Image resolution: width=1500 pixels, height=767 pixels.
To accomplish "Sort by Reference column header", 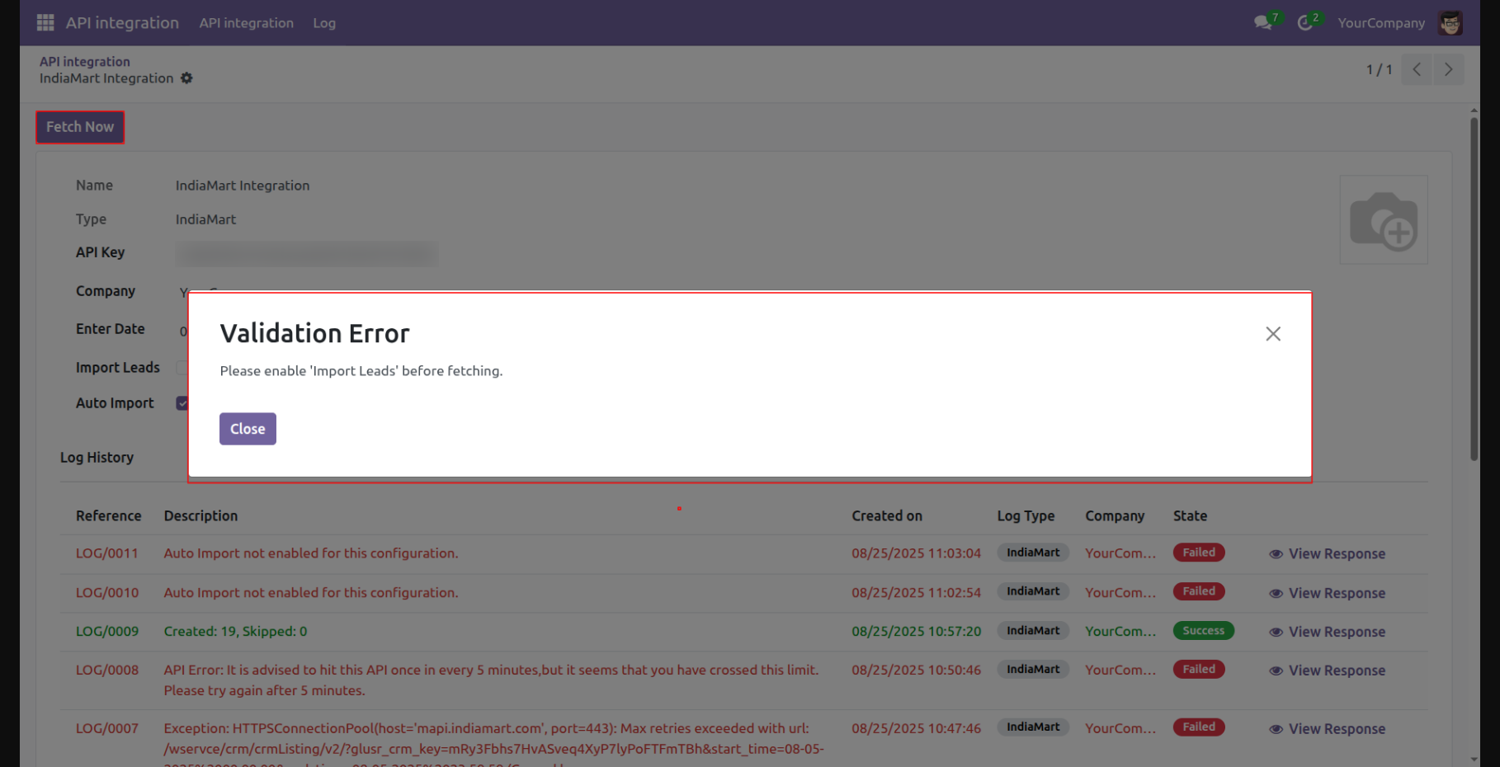I will coord(109,516).
